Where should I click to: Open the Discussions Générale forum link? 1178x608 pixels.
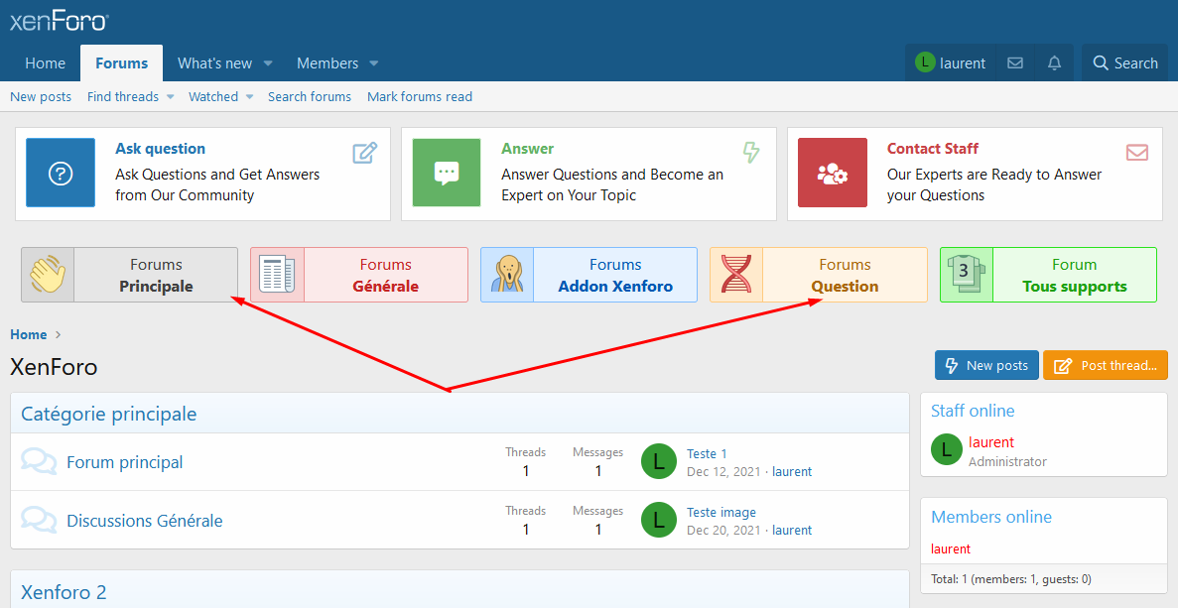coord(145,520)
